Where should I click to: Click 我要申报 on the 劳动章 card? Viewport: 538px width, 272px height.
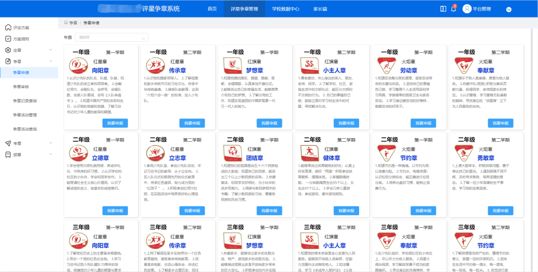pyautogui.click(x=423, y=123)
